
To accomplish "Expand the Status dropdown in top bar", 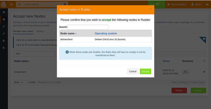I will pos(156,4).
